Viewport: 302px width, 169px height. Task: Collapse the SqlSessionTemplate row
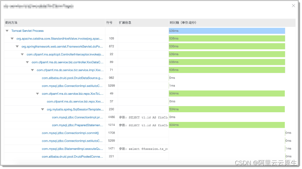42,109
